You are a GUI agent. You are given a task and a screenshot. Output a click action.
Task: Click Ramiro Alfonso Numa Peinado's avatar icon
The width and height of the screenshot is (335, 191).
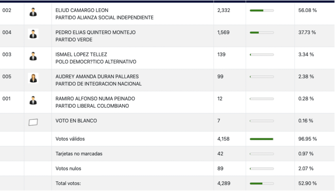(33, 100)
